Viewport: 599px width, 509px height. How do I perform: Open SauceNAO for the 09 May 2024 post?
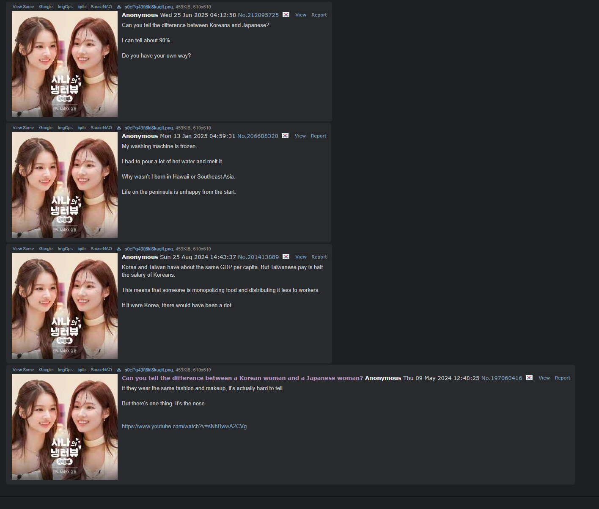pyautogui.click(x=102, y=370)
